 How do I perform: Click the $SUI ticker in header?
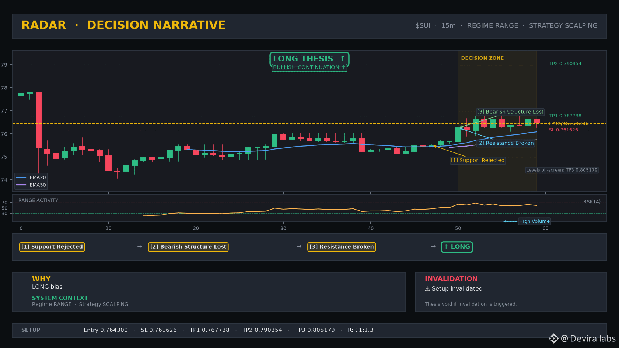click(x=423, y=26)
